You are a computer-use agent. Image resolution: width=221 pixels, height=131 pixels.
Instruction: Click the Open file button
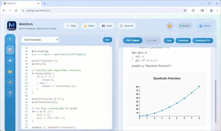point(89,26)
